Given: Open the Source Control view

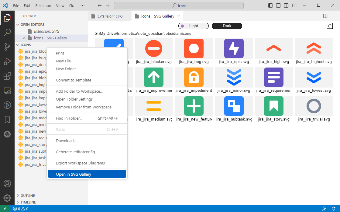Looking at the screenshot, I should click(7, 47).
